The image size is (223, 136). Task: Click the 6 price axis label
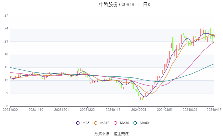click(x=7, y=106)
